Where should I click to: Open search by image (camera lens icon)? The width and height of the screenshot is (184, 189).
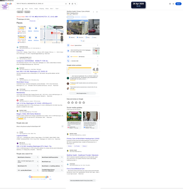73,4
